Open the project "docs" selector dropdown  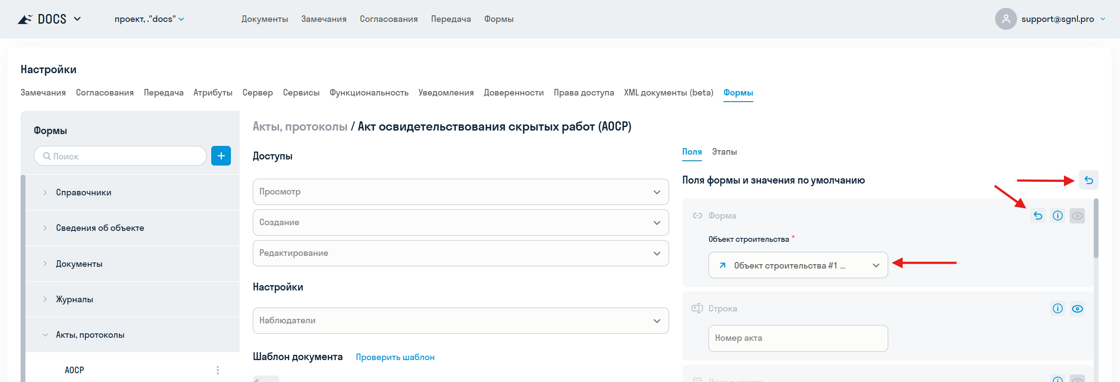[x=149, y=19]
